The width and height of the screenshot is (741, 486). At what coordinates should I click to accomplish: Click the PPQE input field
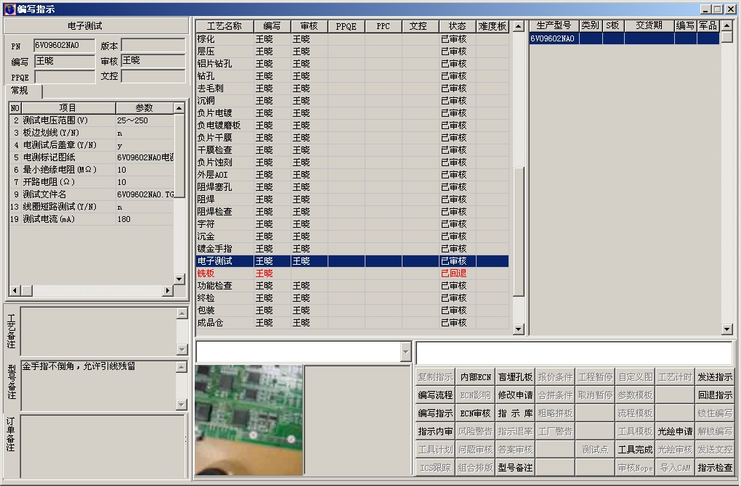(x=65, y=77)
